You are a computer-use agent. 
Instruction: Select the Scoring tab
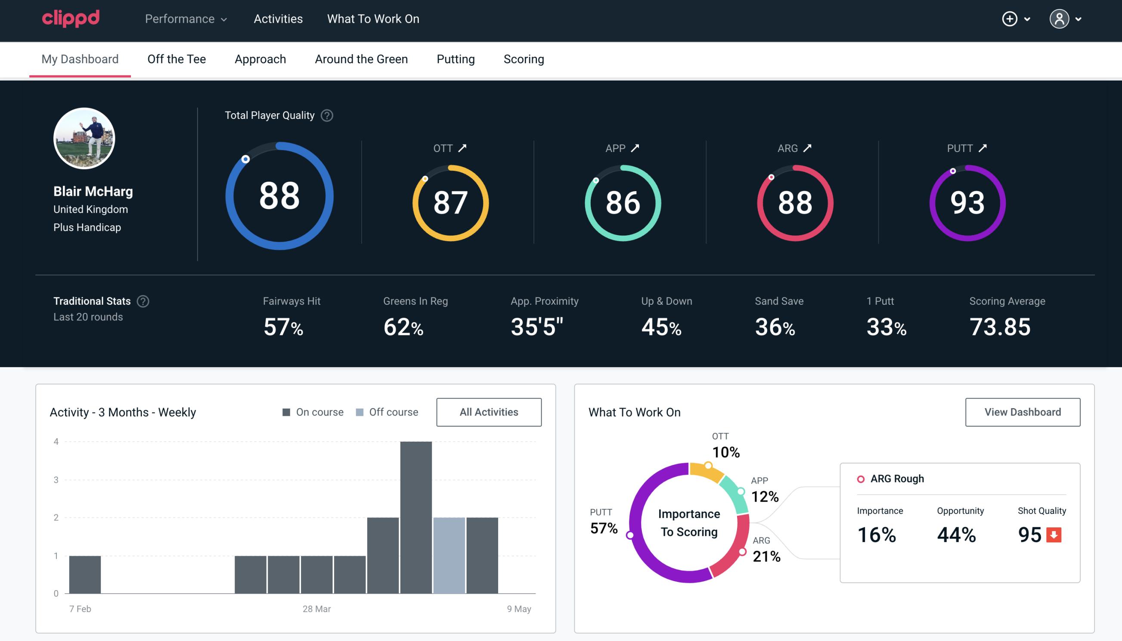[523, 59]
